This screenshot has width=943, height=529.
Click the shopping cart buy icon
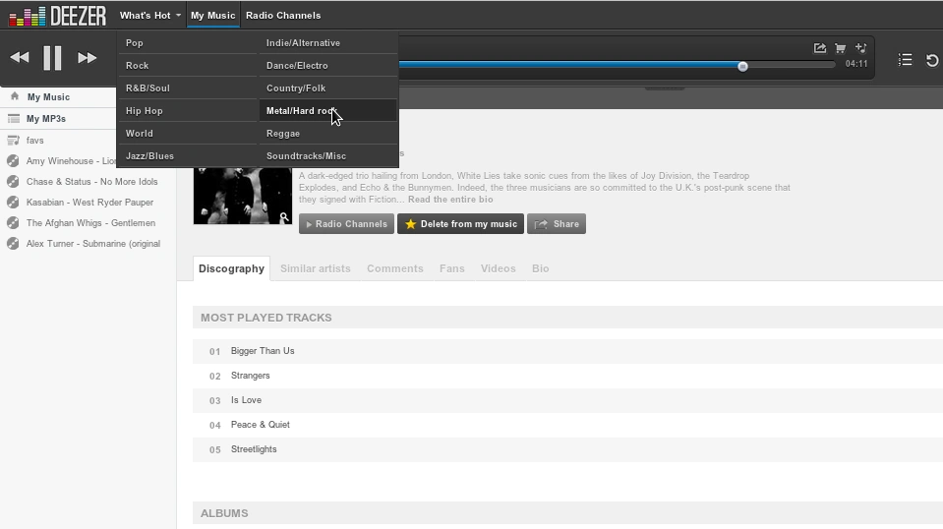(x=840, y=48)
